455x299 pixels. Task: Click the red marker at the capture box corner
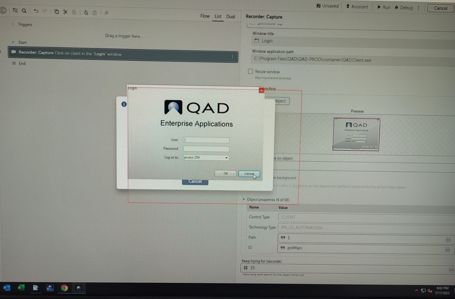tap(261, 90)
